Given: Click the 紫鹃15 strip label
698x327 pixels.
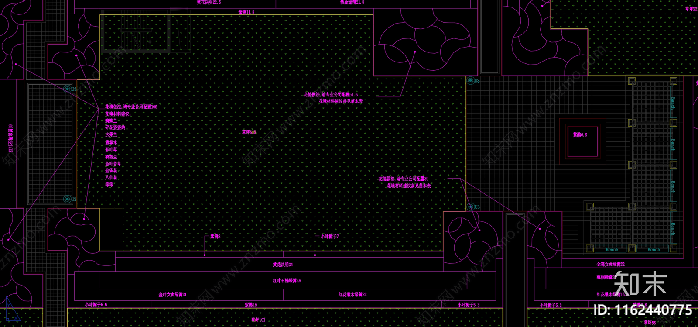Looking at the screenshot, I should [250, 305].
